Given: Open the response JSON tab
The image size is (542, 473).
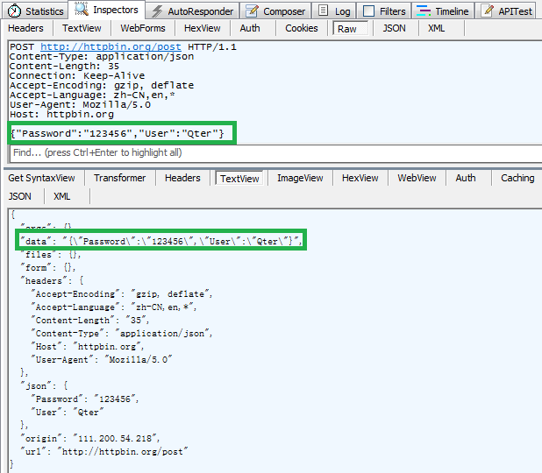Looking at the screenshot, I should [19, 196].
